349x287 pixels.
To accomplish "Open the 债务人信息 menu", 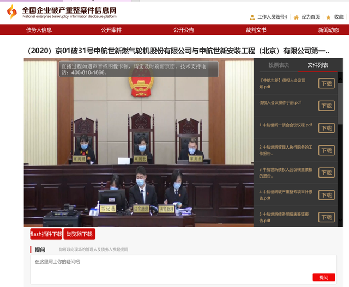I will [39, 30].
